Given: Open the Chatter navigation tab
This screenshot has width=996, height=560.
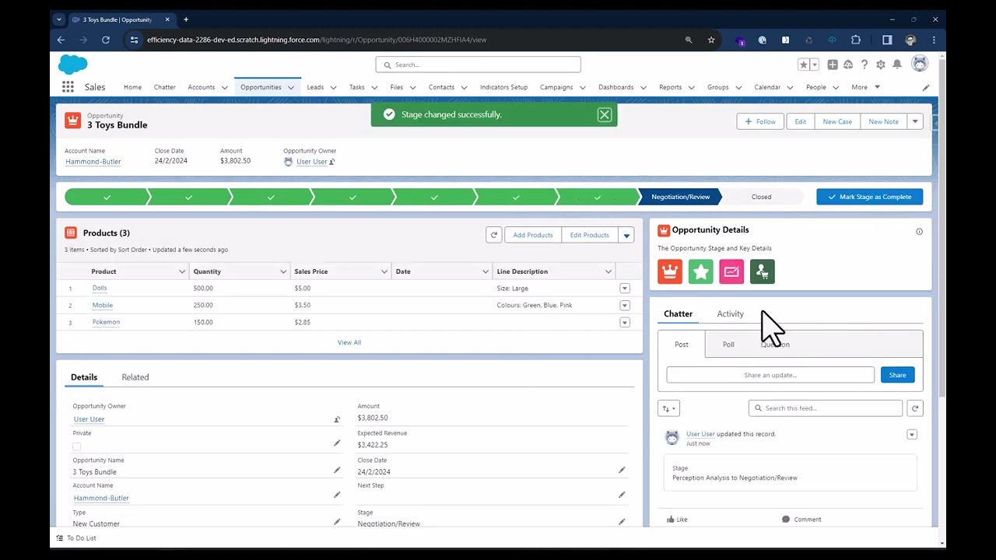Looking at the screenshot, I should pyautogui.click(x=165, y=87).
